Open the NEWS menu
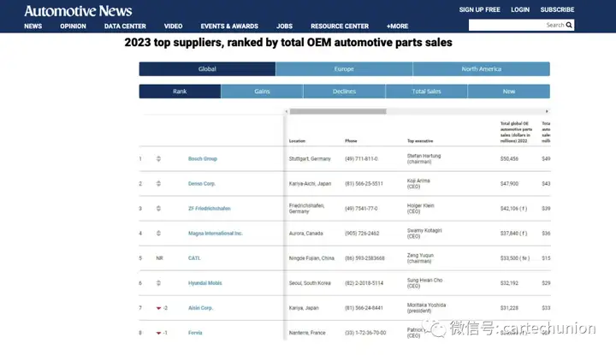Screen dimensions: 616x355 [x=33, y=27]
